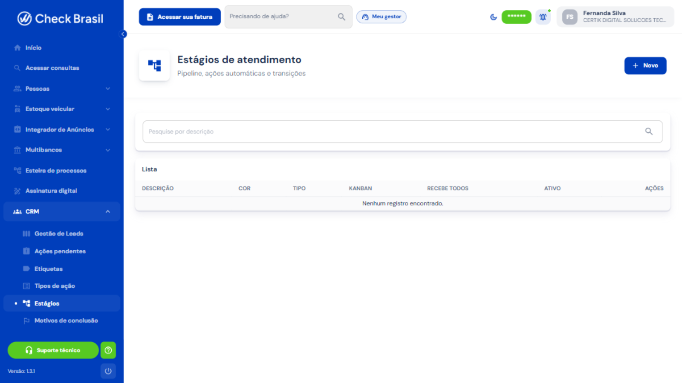This screenshot has height=383, width=682.
Task: Click the CRM group icon
Action: pos(17,212)
